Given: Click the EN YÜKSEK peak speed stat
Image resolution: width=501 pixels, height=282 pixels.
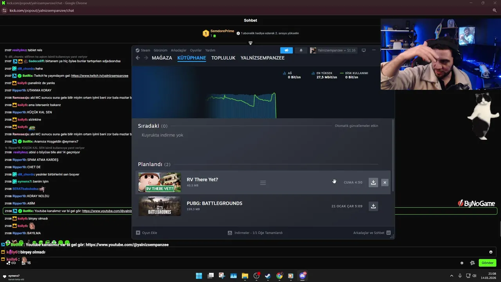Looking at the screenshot, I should (x=324, y=75).
